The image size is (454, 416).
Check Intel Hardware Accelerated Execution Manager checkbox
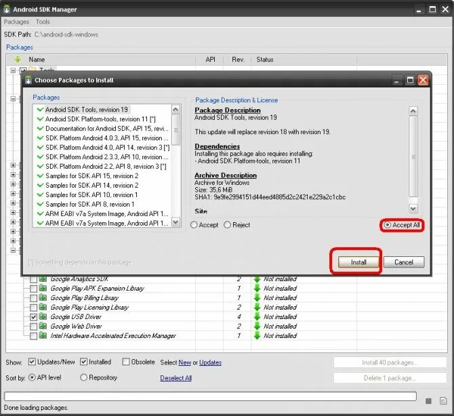click(33, 336)
